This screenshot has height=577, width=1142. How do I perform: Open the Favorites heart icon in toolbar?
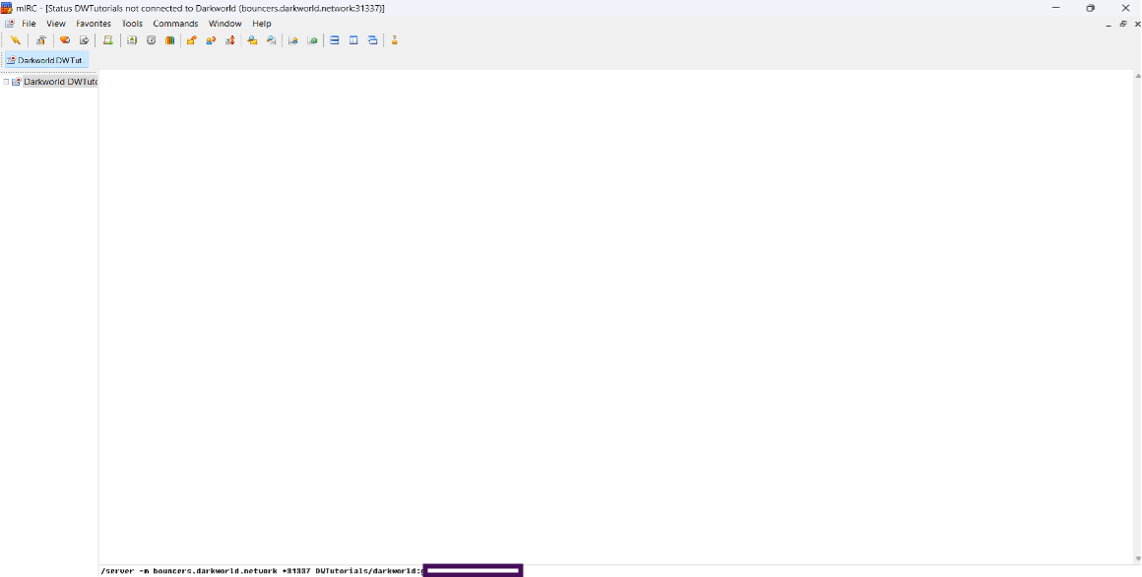point(65,40)
